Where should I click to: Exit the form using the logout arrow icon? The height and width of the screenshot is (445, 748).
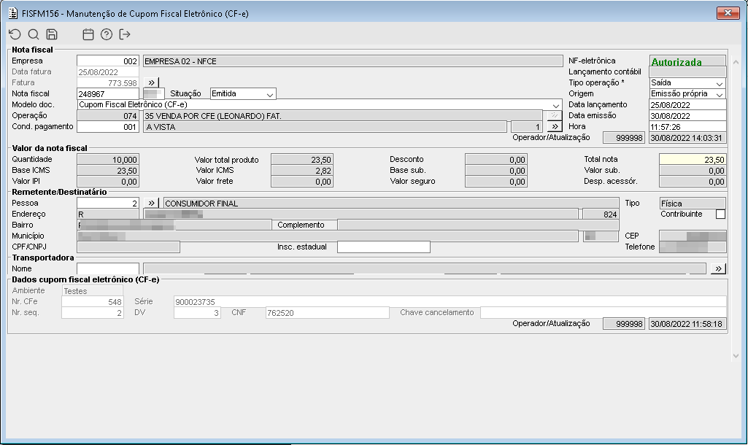(125, 34)
